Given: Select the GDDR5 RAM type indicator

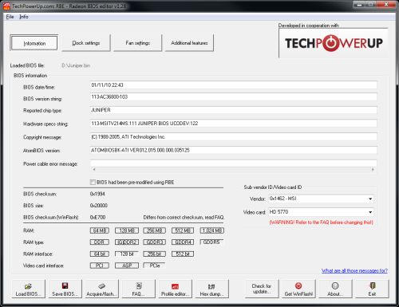Looking at the screenshot, I should tap(211, 242).
